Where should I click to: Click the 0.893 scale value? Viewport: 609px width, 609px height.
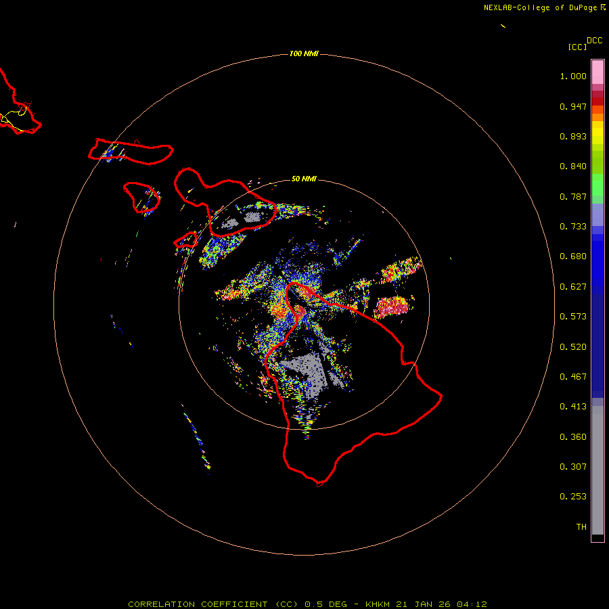tap(573, 136)
